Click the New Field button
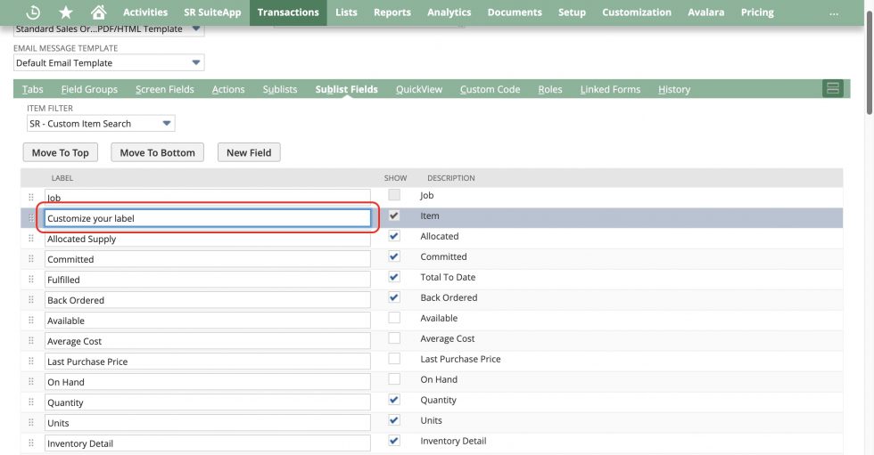 point(249,152)
